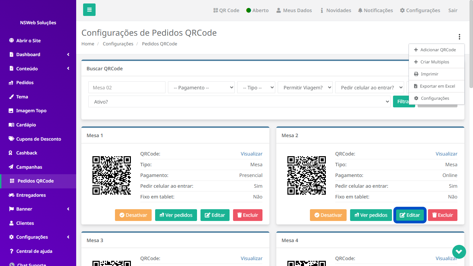The image size is (473, 266).
Task: Click Editar button on Mesa 1
Action: coord(215,215)
